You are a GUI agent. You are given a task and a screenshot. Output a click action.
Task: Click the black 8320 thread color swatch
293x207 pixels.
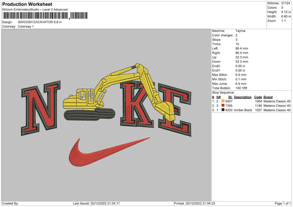pos(223,110)
